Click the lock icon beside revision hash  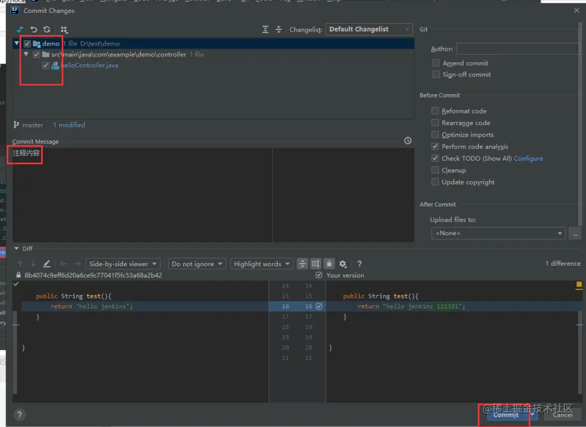[x=18, y=275]
